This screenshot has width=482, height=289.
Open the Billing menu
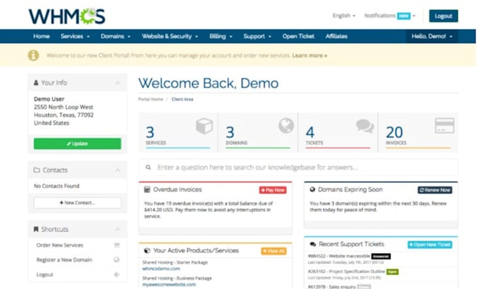[x=220, y=36]
